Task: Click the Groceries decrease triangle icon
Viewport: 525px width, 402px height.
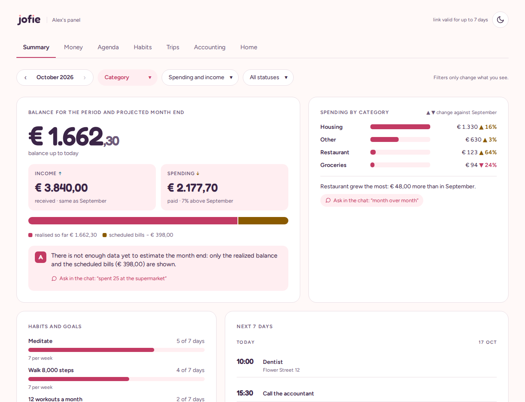Action: pyautogui.click(x=482, y=165)
